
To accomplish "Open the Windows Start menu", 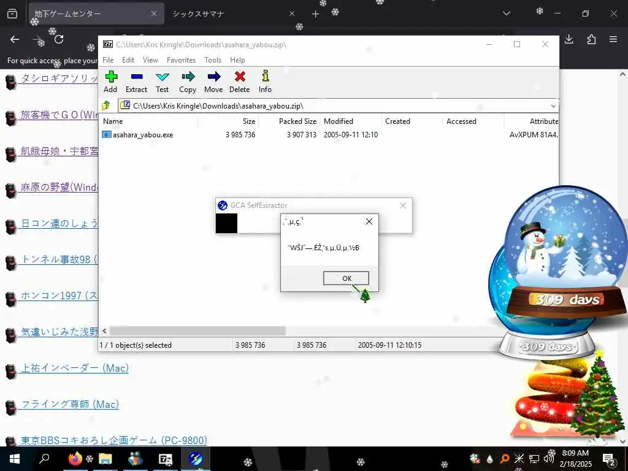I will point(15,459).
